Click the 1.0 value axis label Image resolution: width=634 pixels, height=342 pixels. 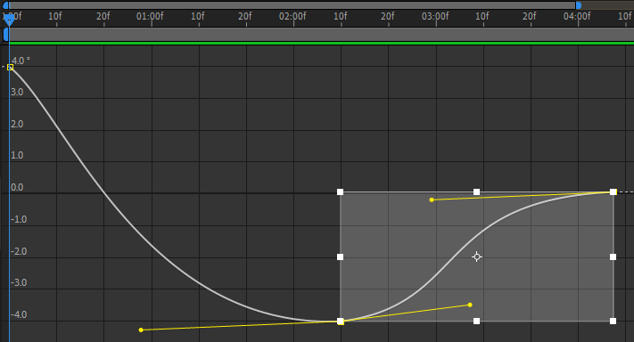point(17,156)
